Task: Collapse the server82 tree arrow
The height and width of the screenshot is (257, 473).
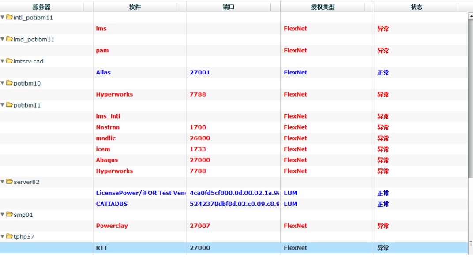Action: tap(3, 182)
